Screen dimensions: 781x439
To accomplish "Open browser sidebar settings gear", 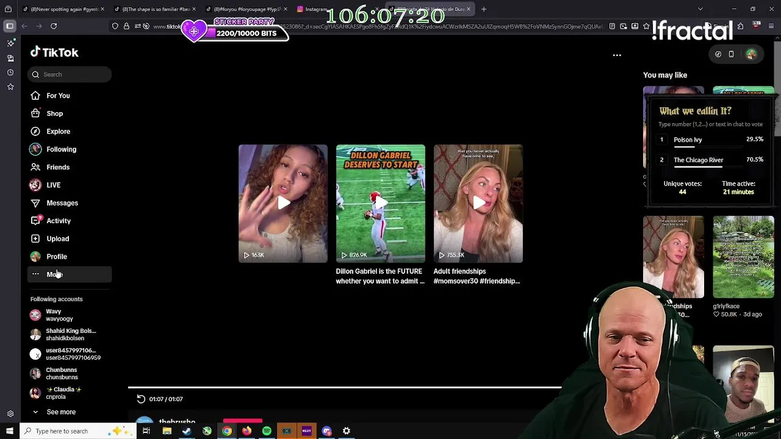I will [x=10, y=413].
